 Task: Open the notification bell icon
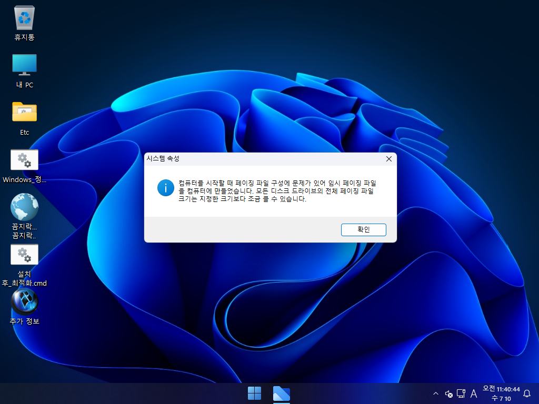click(526, 393)
